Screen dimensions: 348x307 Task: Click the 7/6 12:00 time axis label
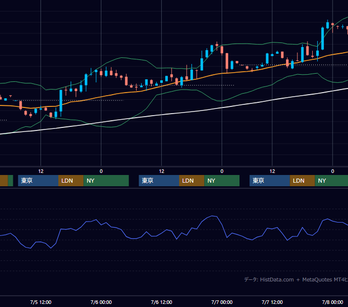[x=161, y=302]
